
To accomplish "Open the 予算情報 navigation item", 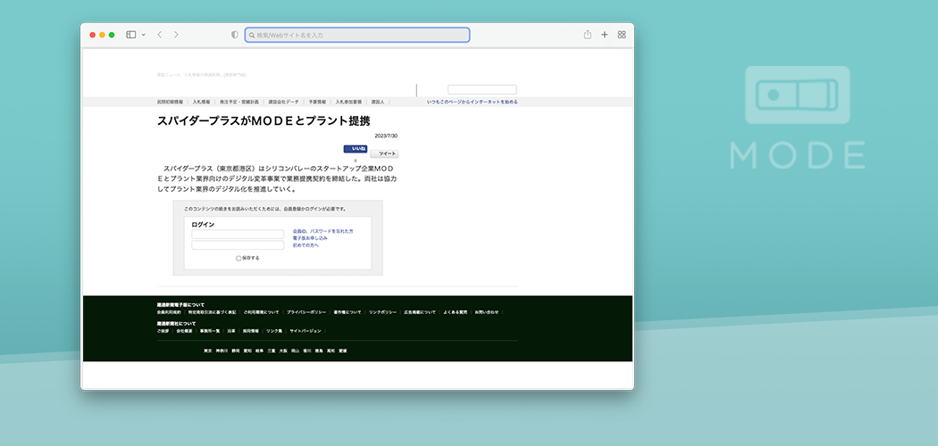I will pyautogui.click(x=317, y=102).
